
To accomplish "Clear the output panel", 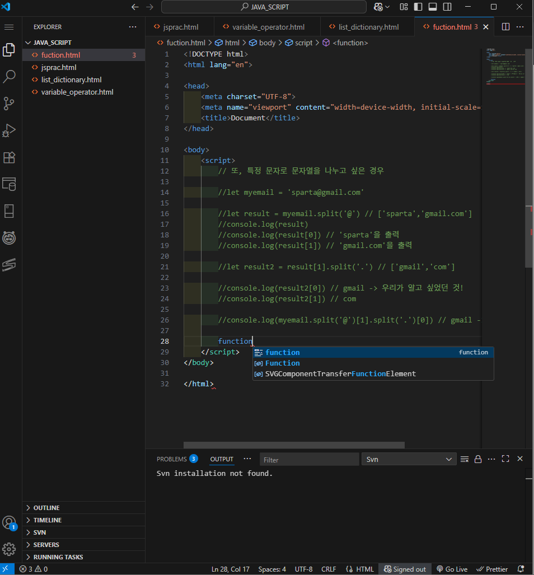I will pyautogui.click(x=465, y=459).
